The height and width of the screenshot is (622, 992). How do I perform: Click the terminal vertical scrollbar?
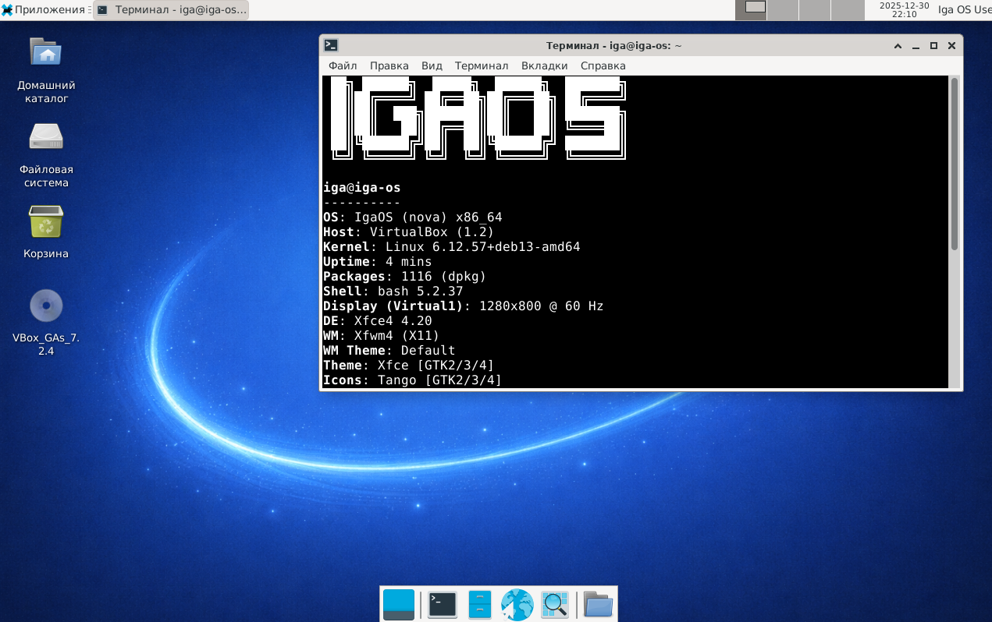pos(954,164)
